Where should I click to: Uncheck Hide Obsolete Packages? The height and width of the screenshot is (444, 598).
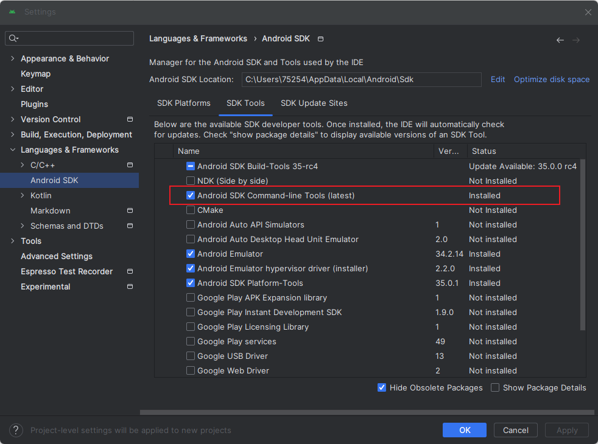point(382,387)
